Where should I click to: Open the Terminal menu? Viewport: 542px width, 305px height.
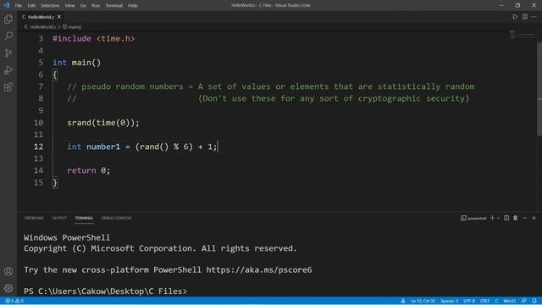(x=114, y=6)
